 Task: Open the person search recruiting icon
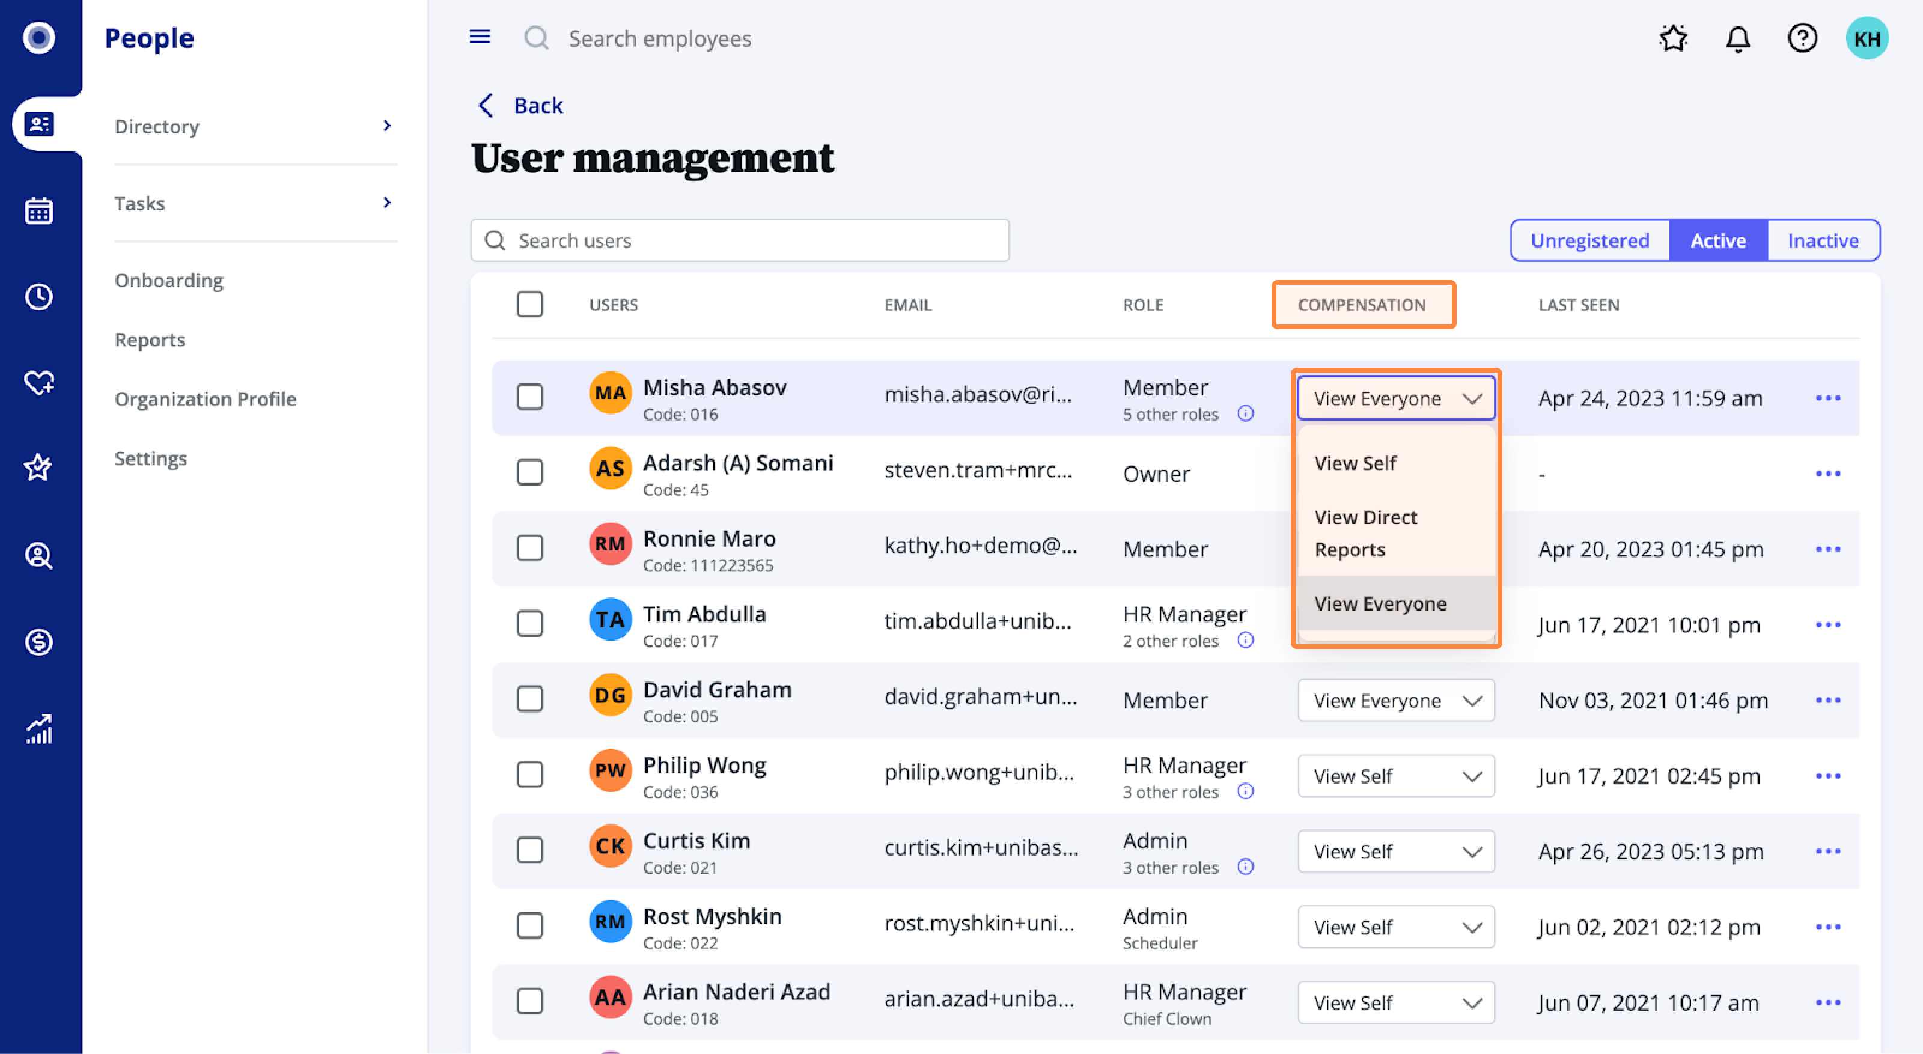(39, 556)
